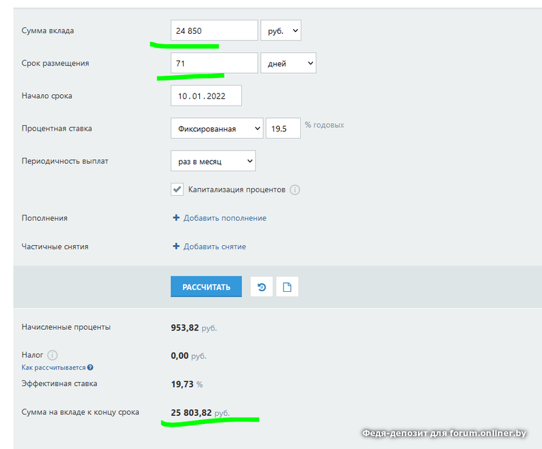Click the question mark icon beside Как рассчитывается
The image size is (542, 449).
[x=90, y=368]
